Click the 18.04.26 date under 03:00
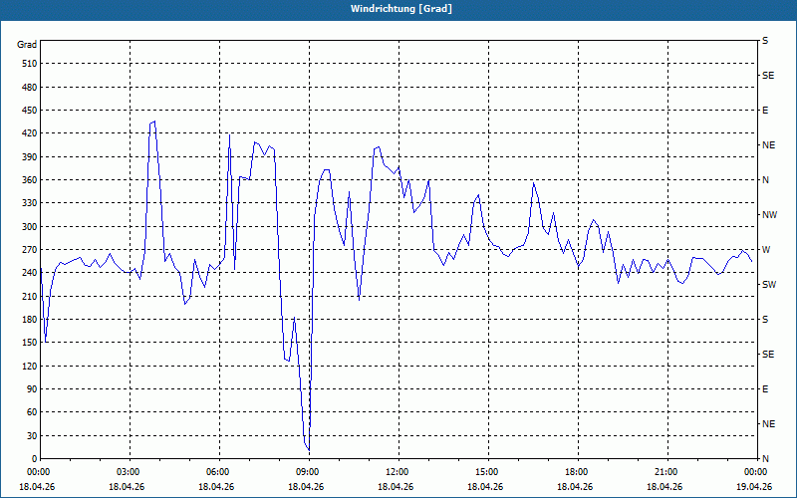Screen dimensions: 797x498 pos(127,486)
